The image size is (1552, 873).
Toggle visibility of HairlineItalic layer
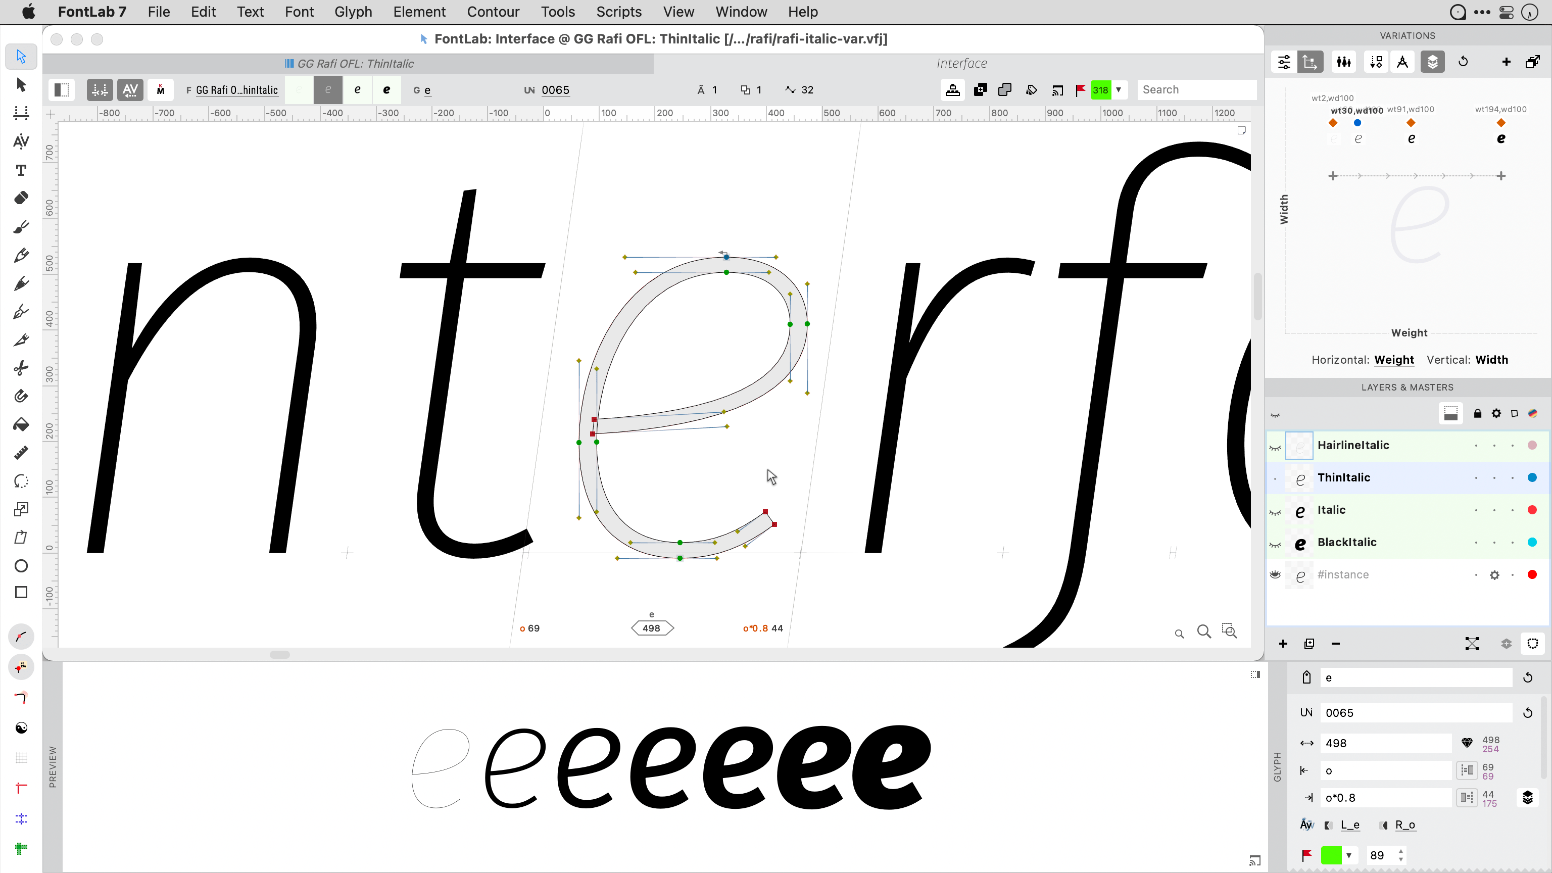tap(1275, 447)
